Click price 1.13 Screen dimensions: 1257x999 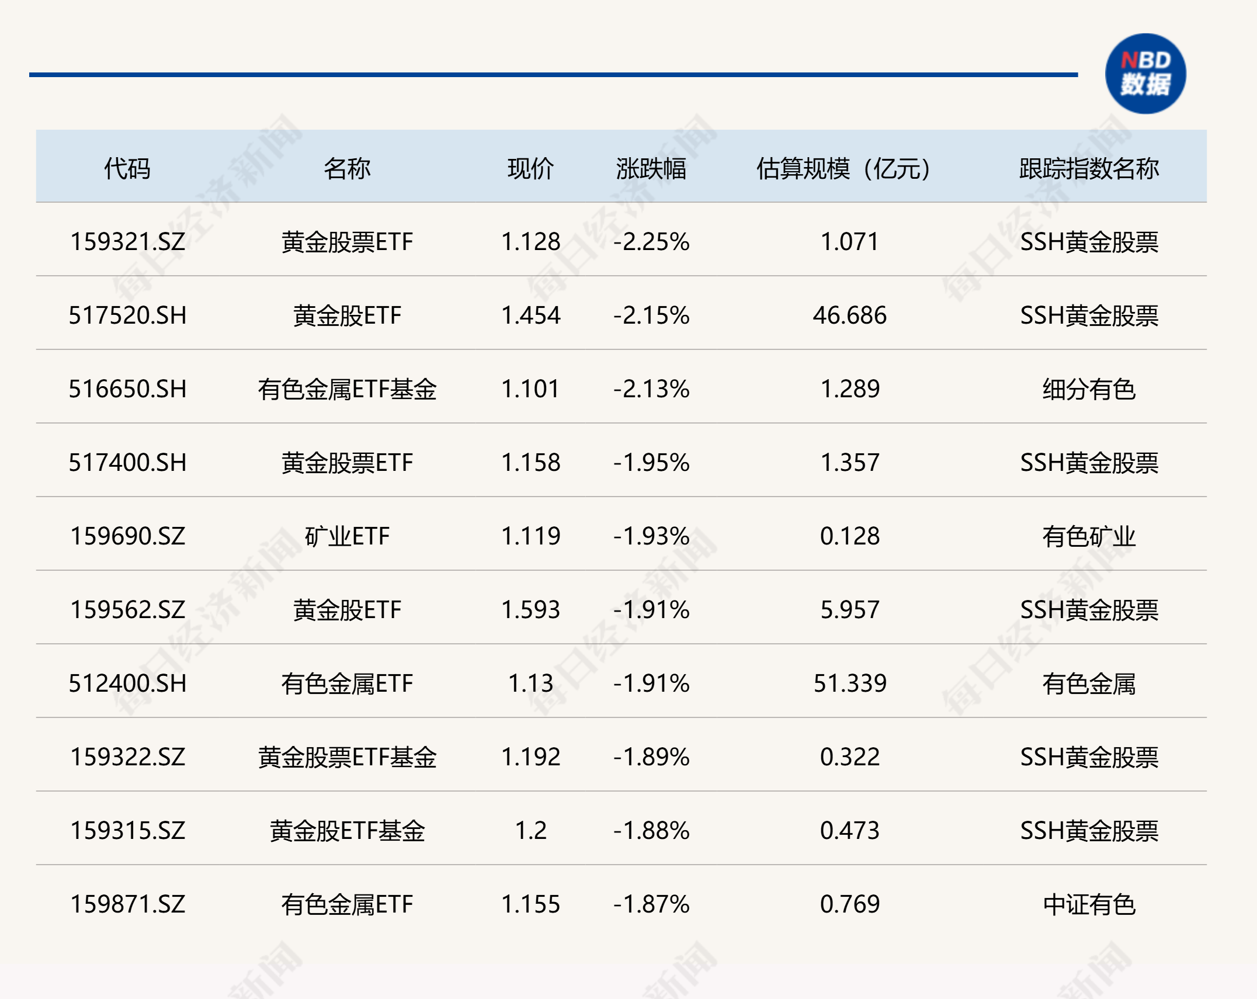point(530,684)
